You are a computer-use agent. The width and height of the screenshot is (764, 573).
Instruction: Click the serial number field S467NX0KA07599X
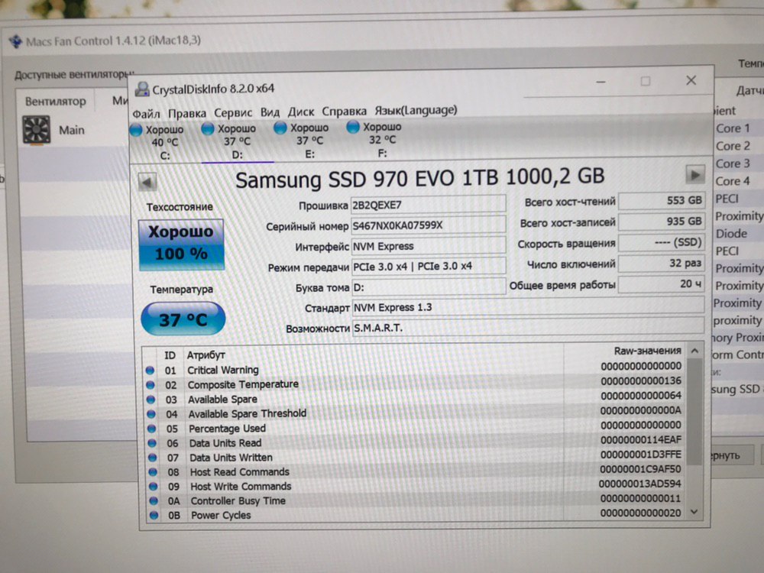tap(429, 225)
